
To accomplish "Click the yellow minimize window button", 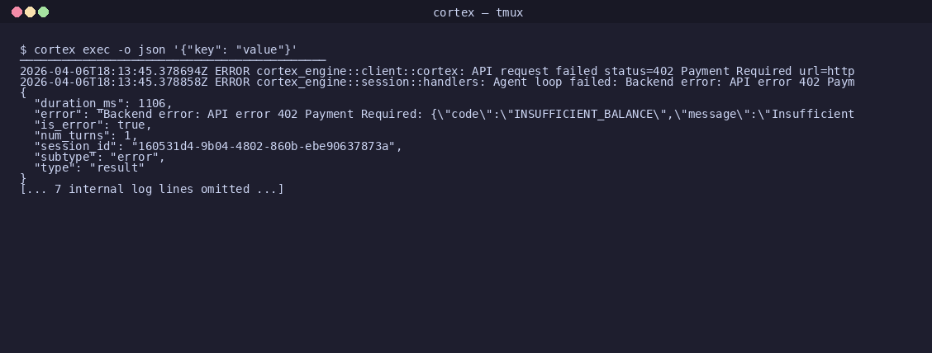I will pos(31,12).
